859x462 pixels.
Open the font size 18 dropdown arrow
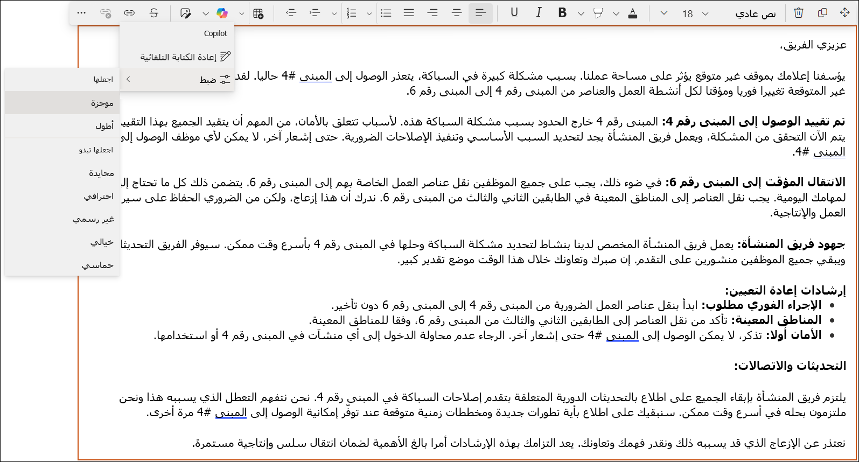pos(706,13)
